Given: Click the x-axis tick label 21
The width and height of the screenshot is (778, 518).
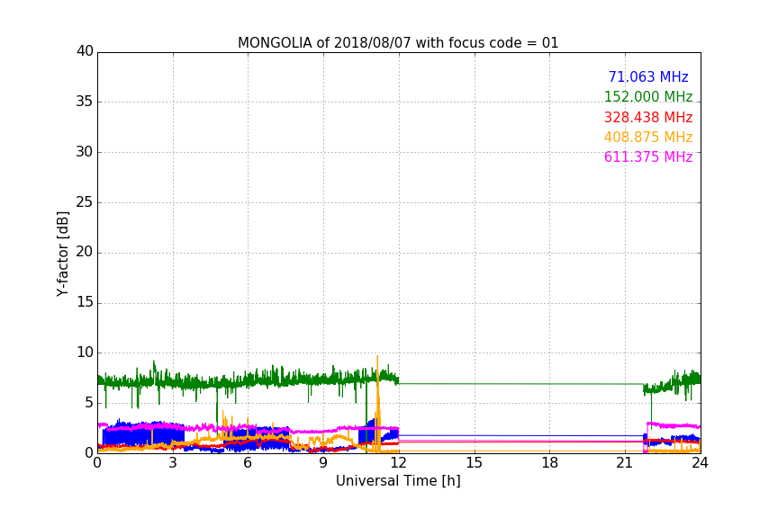Looking at the screenshot, I should point(625,463).
